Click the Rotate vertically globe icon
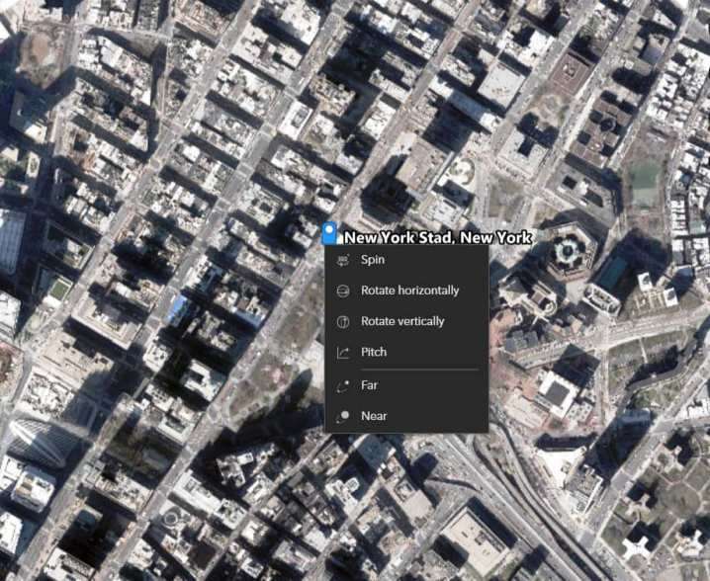Image resolution: width=710 pixels, height=581 pixels. tap(343, 322)
